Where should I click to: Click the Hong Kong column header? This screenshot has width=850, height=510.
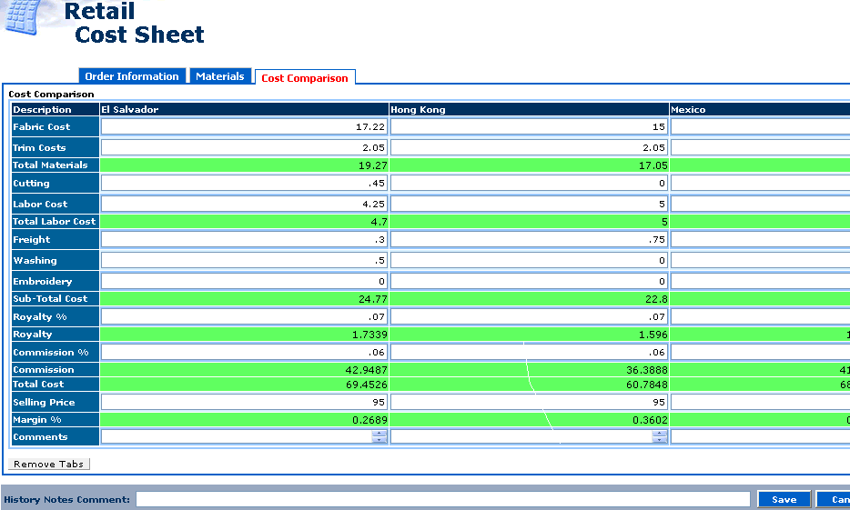pyautogui.click(x=529, y=109)
